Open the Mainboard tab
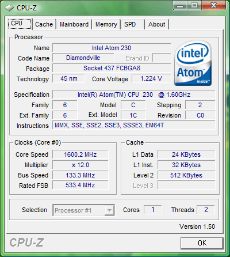This screenshot has width=230, height=257. pos(74,24)
